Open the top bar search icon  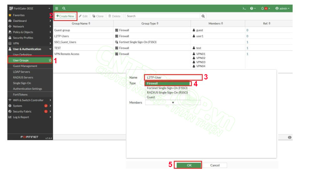(x=64, y=8)
